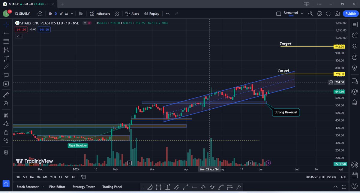Lock all drawing tools

[6, 132]
